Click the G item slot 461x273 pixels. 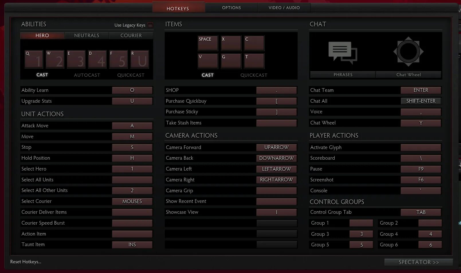pos(231,61)
